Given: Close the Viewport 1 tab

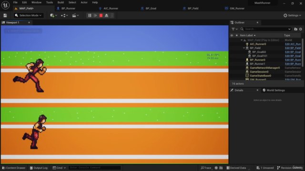Looking at the screenshot, I should point(29,22).
